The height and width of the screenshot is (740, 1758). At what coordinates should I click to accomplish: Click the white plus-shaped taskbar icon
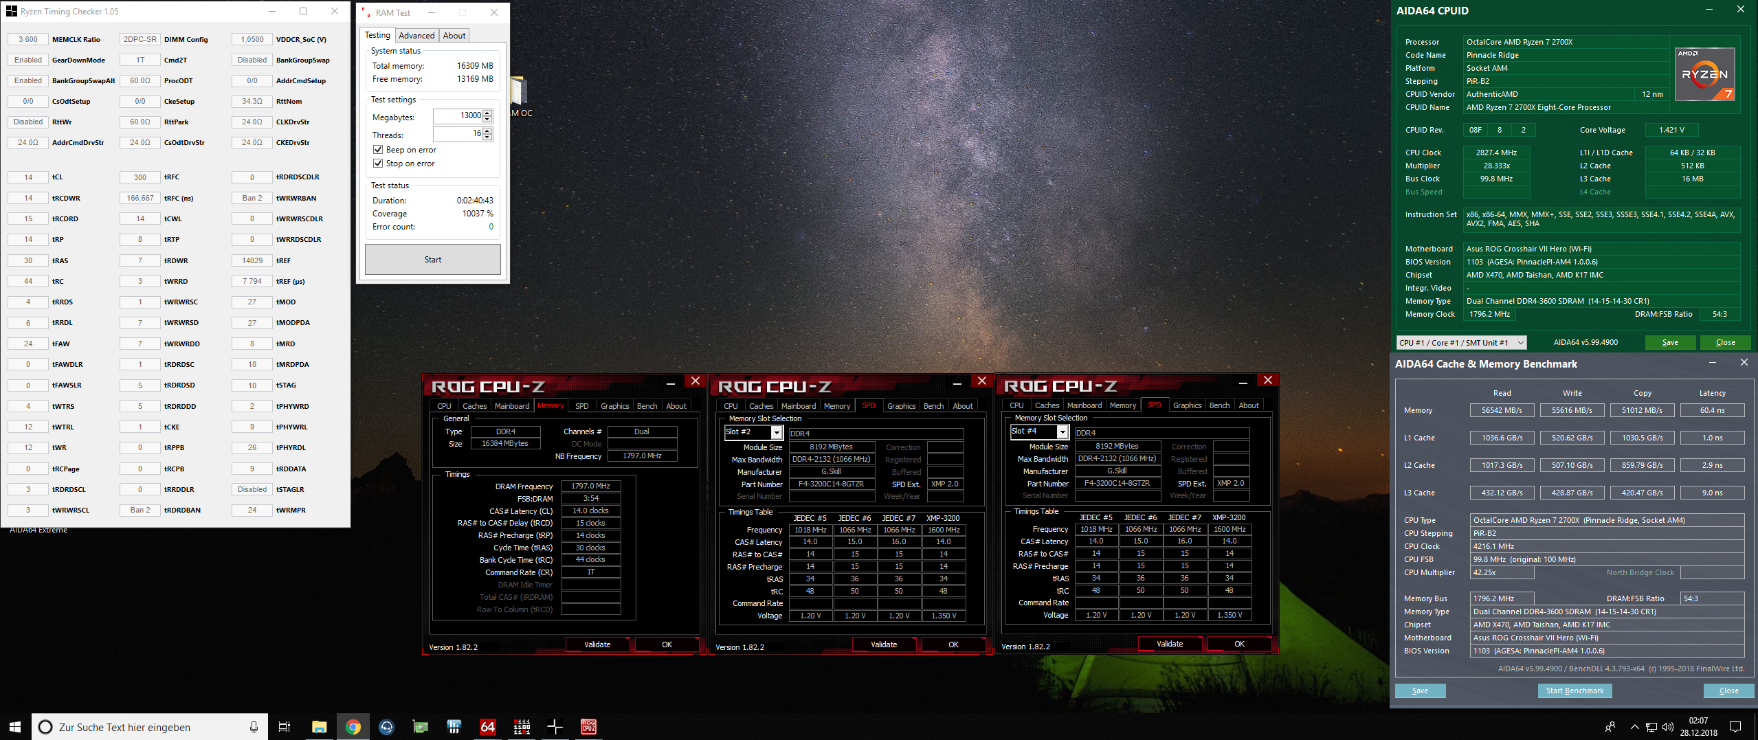[555, 727]
